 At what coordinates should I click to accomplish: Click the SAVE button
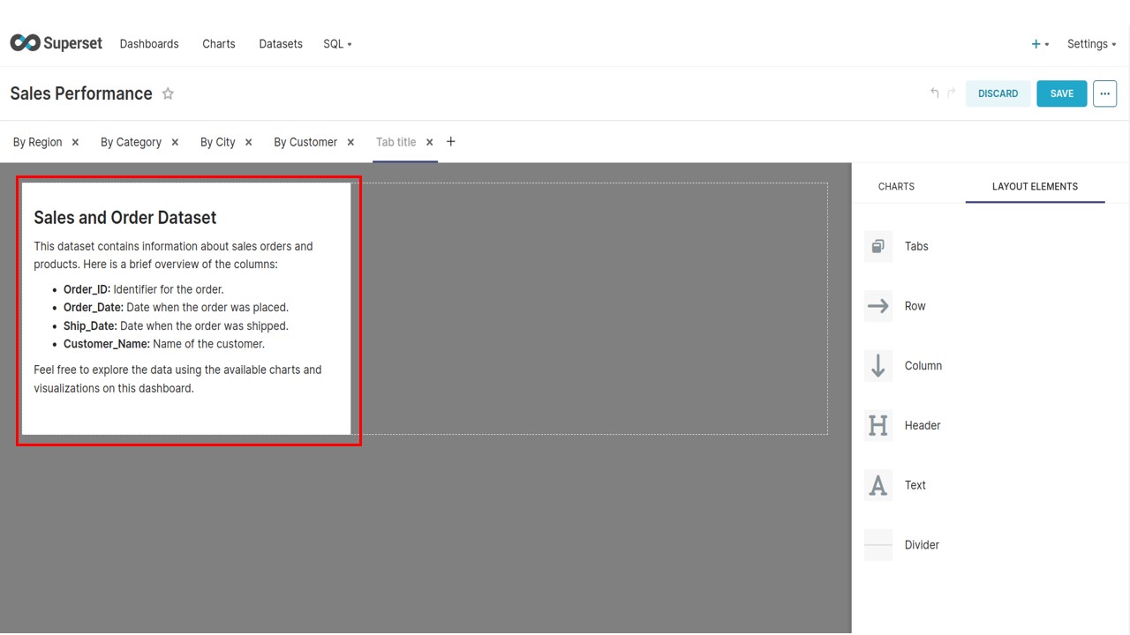[x=1061, y=93]
